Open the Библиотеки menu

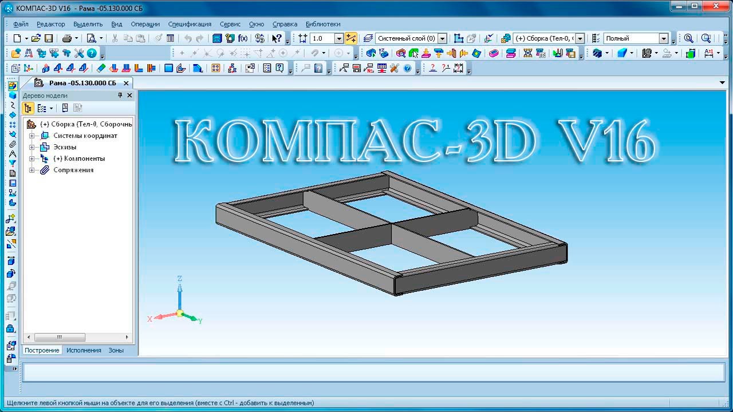pos(323,24)
